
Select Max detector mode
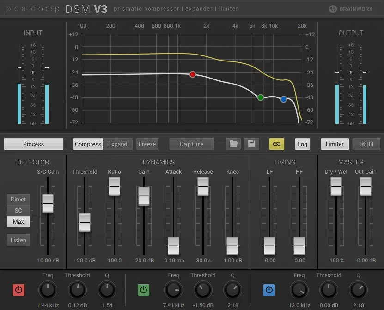[x=18, y=222]
